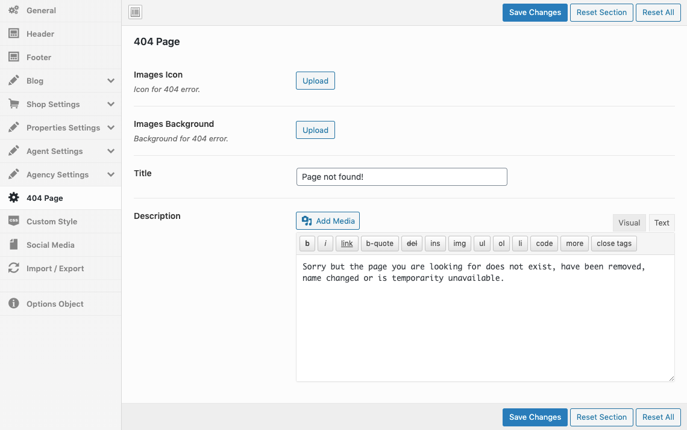687x430 pixels.
Task: Click the Shop Settings cart icon
Action: tap(13, 104)
